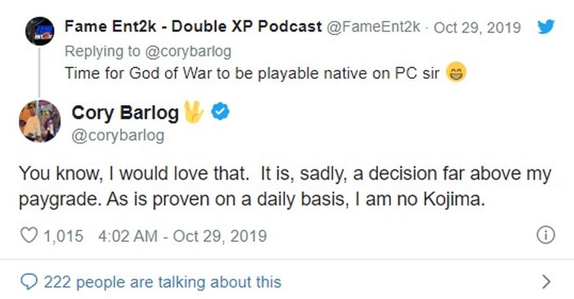The height and width of the screenshot is (299, 574).
Task: Expand conversation with the right chevron
Action: (545, 281)
